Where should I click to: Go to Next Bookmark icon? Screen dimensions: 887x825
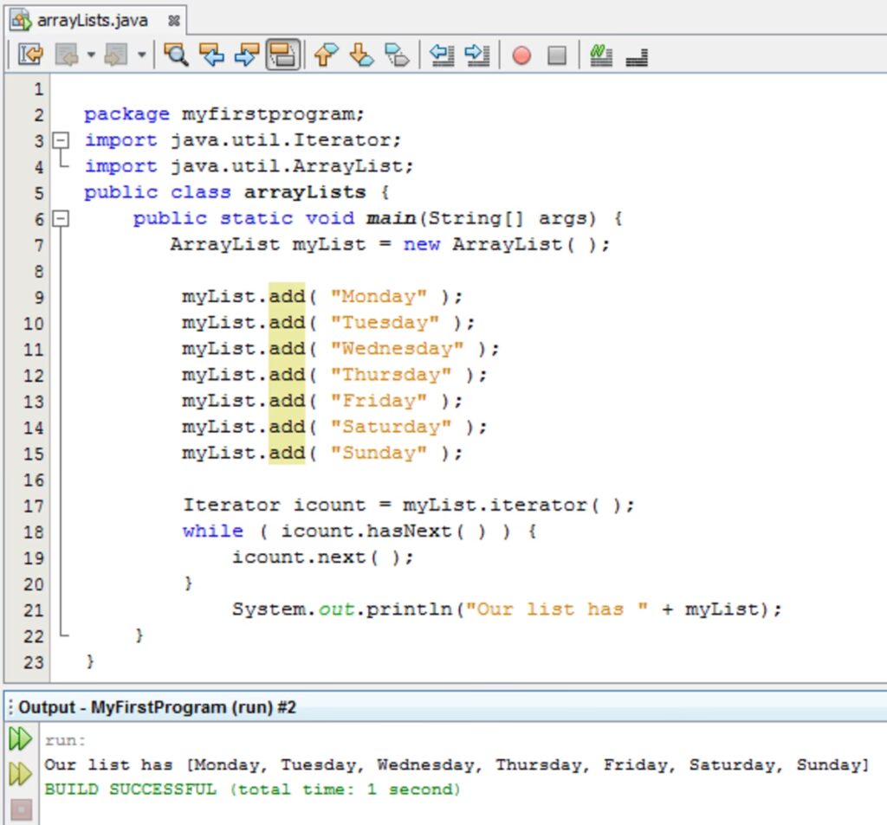coord(360,56)
